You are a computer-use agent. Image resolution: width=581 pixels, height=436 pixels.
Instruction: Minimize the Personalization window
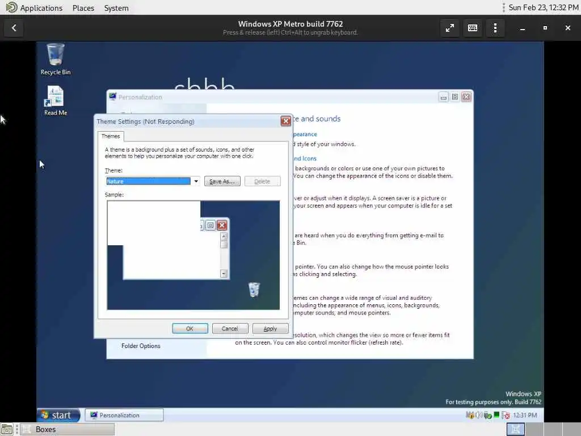click(443, 97)
